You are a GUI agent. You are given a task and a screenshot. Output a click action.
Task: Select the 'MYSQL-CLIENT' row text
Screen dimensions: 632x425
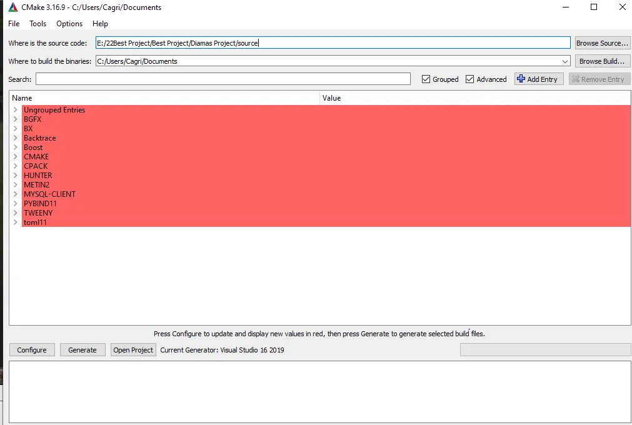pyautogui.click(x=49, y=194)
